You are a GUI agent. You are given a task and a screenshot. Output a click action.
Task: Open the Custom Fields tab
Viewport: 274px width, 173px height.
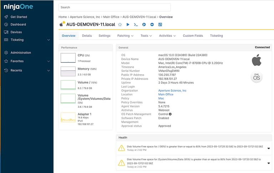193,36
